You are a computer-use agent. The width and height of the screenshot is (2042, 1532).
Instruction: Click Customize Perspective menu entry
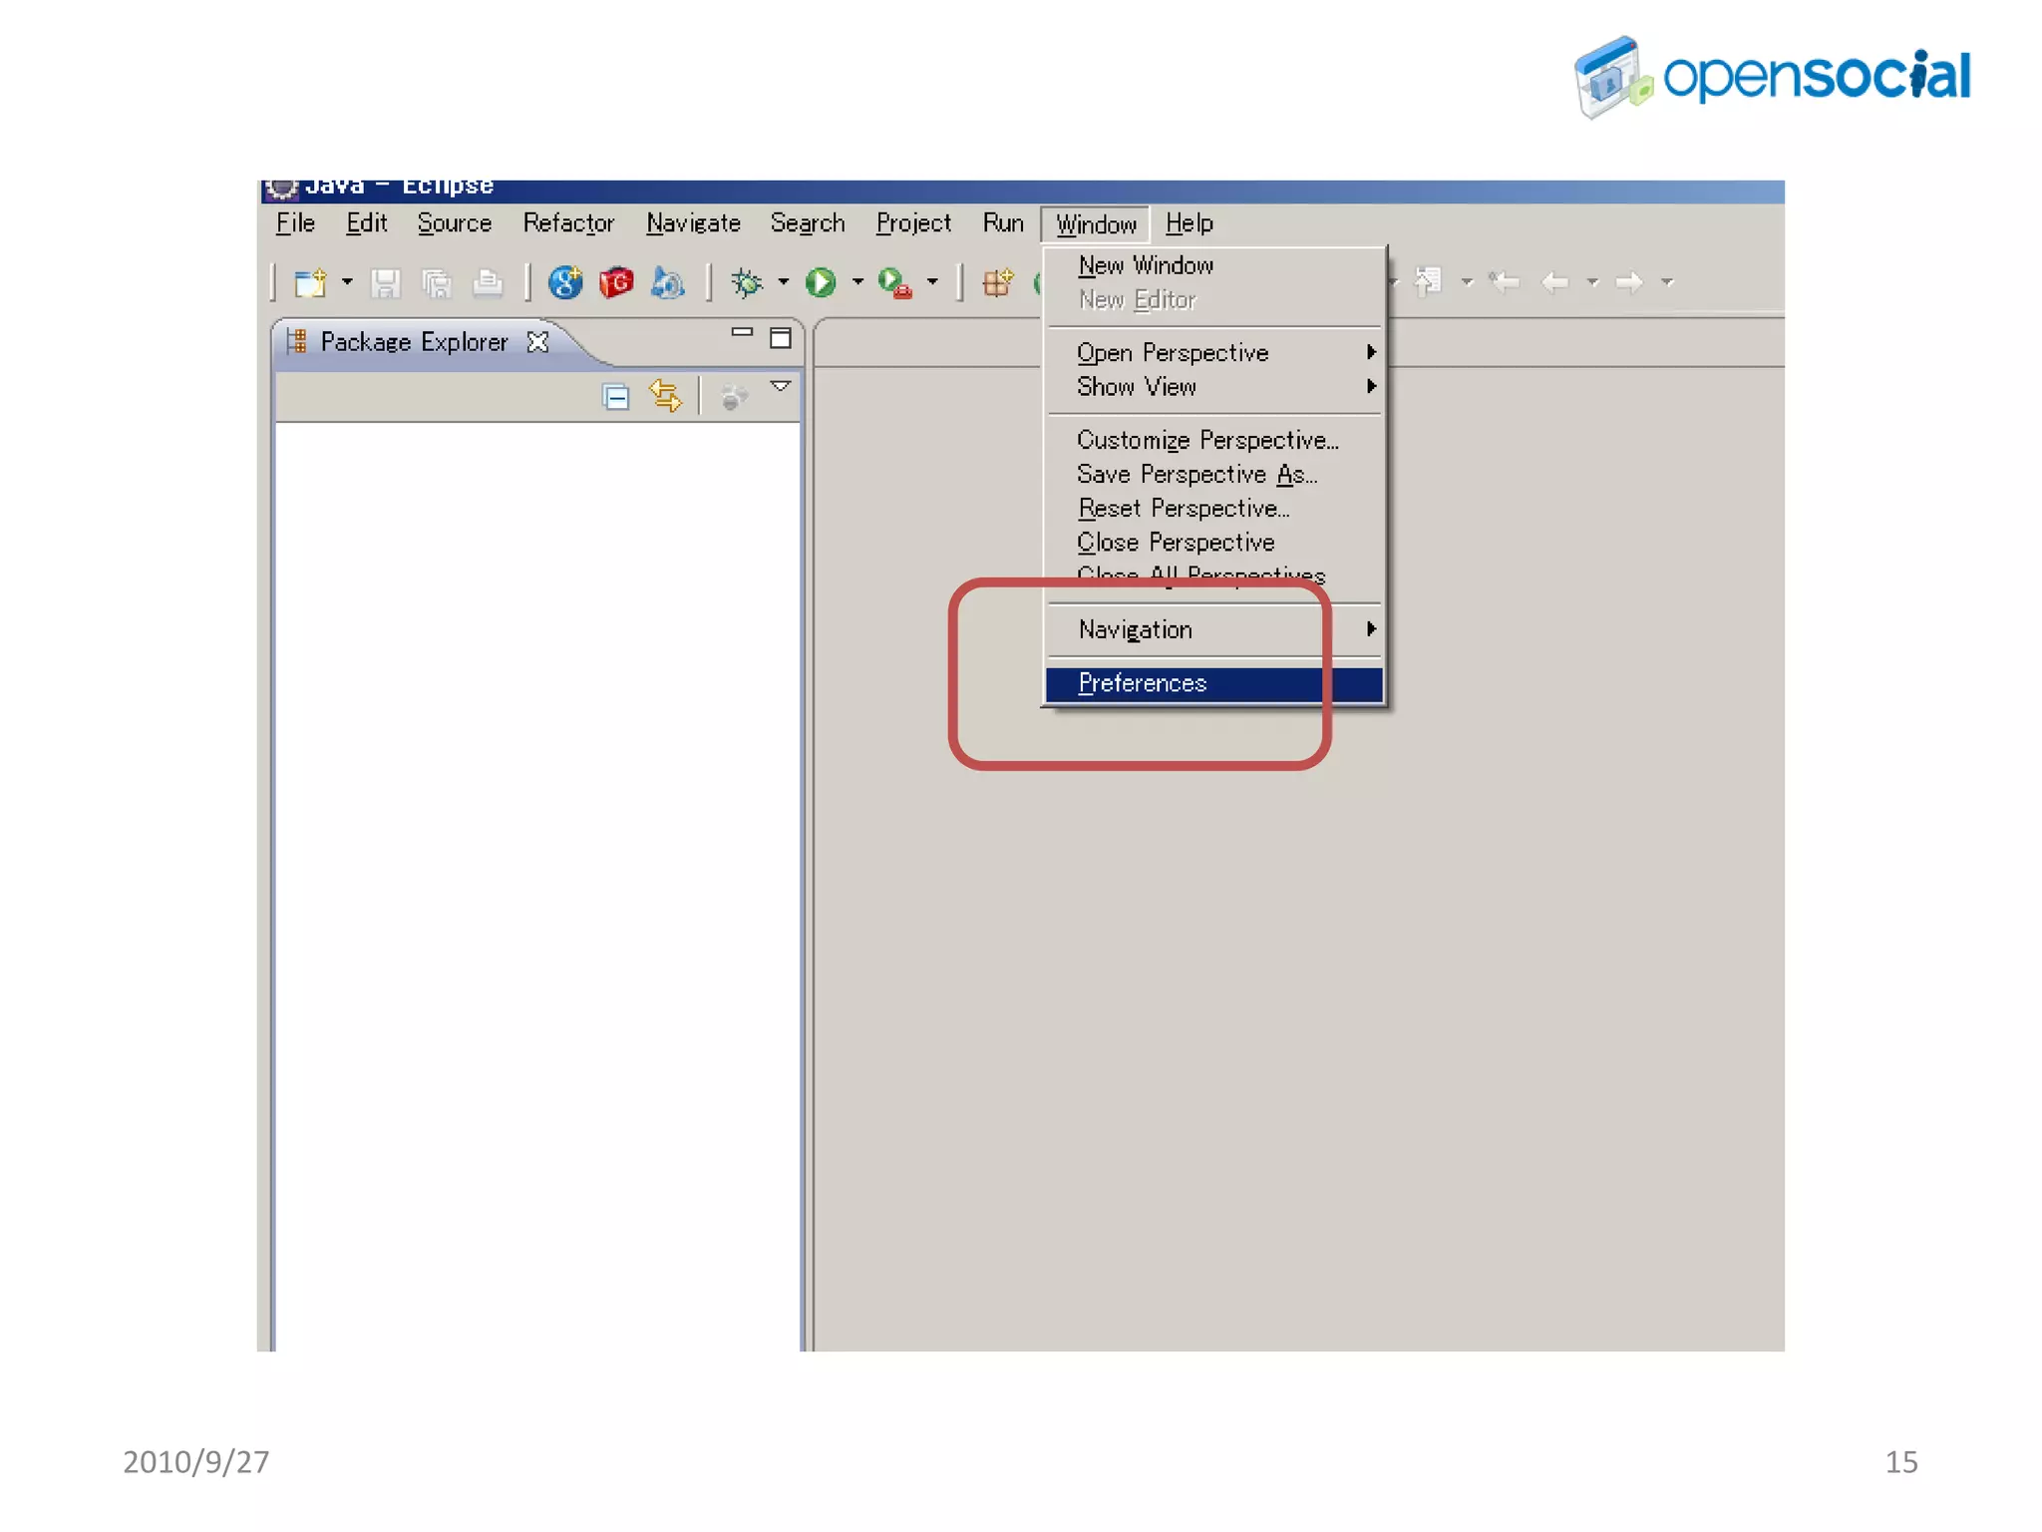click(x=1206, y=441)
